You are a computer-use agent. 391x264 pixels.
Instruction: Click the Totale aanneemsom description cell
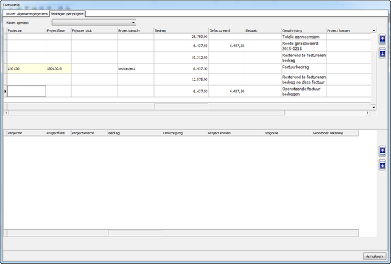tap(304, 37)
